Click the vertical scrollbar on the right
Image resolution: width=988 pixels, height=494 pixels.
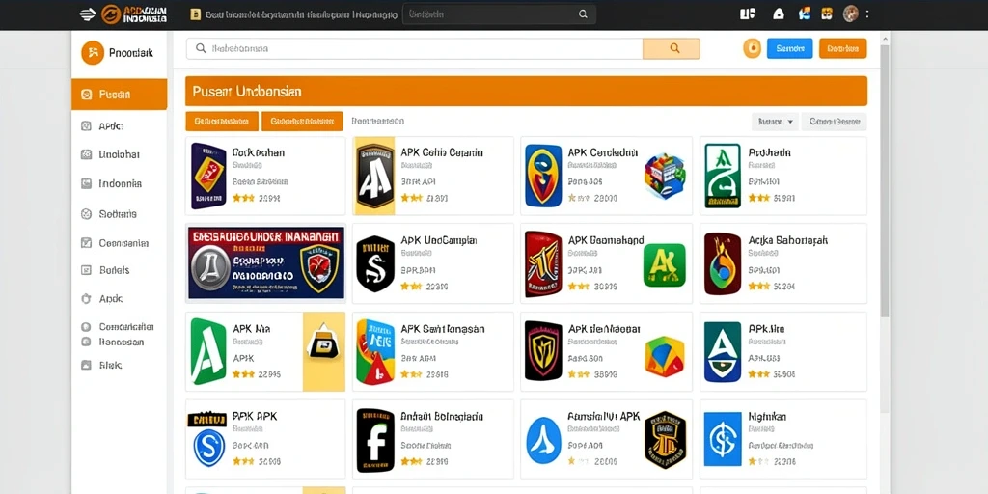click(x=885, y=180)
